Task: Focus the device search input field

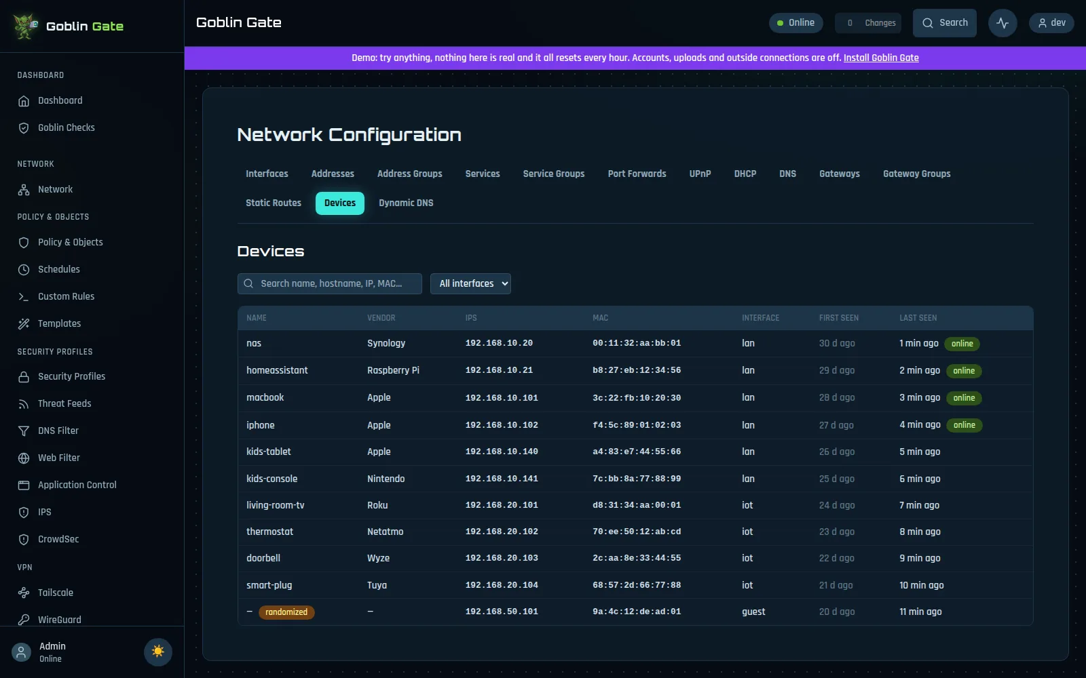Action: (330, 283)
